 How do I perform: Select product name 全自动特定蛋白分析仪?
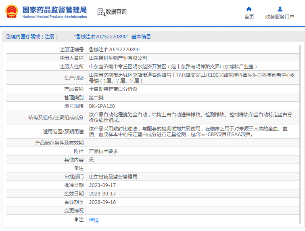[113, 89]
